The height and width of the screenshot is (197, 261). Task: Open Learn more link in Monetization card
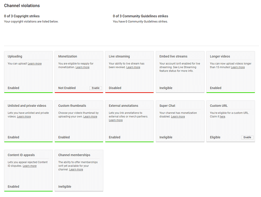click(x=82, y=67)
